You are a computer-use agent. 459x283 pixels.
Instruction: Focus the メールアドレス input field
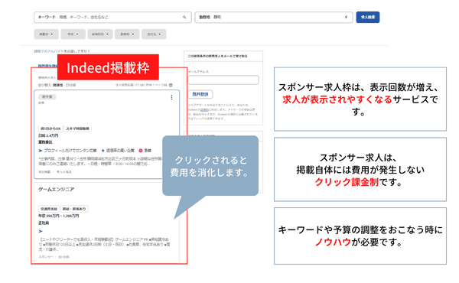coord(223,80)
